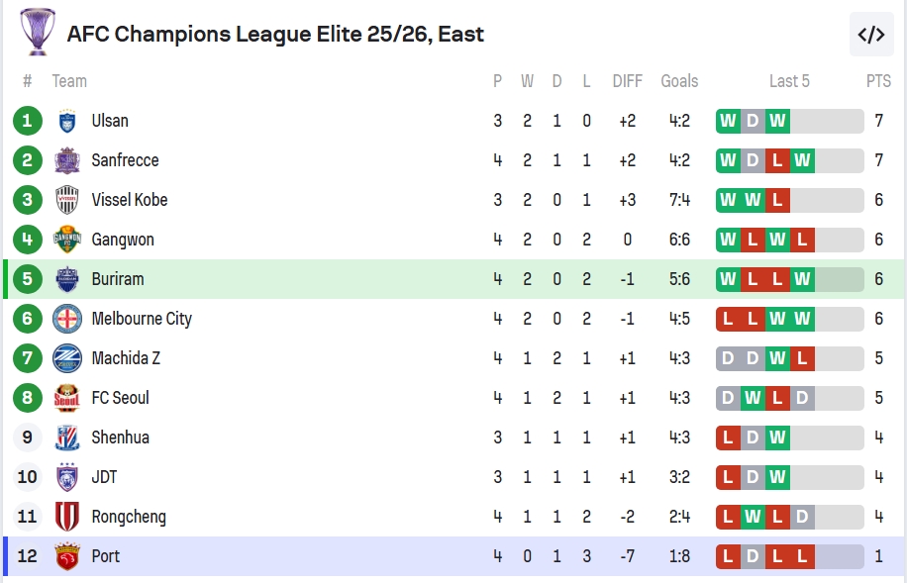Open the Machida Z team link
Viewport: 907px width, 583px height.
[x=126, y=358]
